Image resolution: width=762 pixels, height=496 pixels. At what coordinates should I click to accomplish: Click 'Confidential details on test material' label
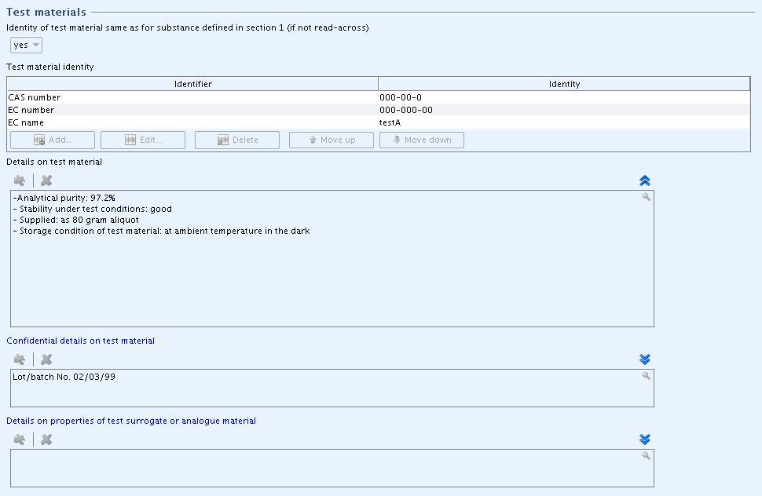pyautogui.click(x=81, y=341)
